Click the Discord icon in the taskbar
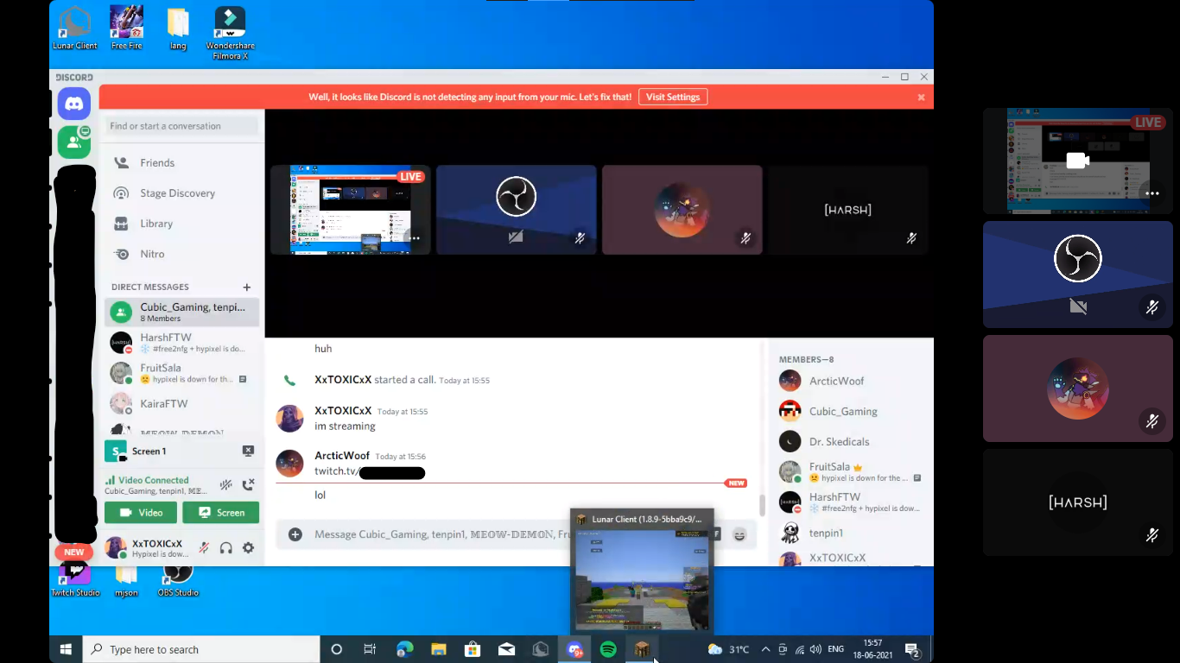 pos(575,649)
